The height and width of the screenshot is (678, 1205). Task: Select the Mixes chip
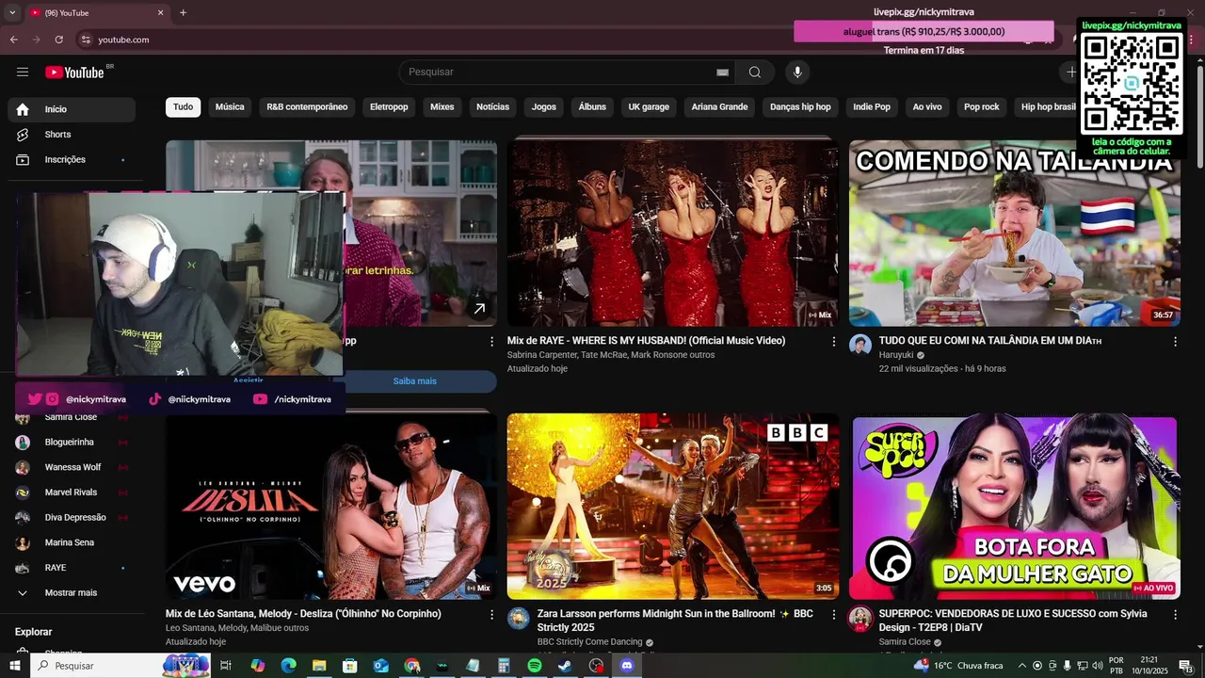(442, 107)
